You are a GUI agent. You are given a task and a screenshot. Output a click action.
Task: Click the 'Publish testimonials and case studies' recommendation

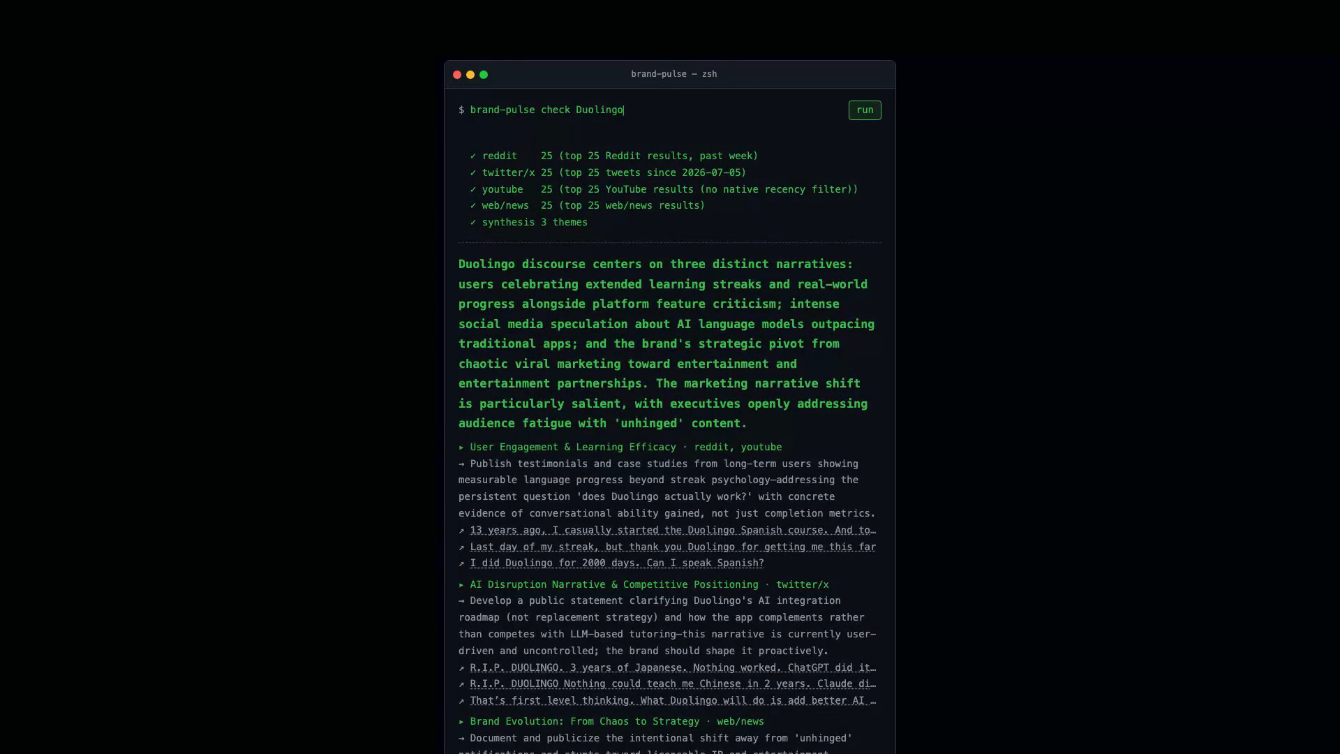coord(667,488)
